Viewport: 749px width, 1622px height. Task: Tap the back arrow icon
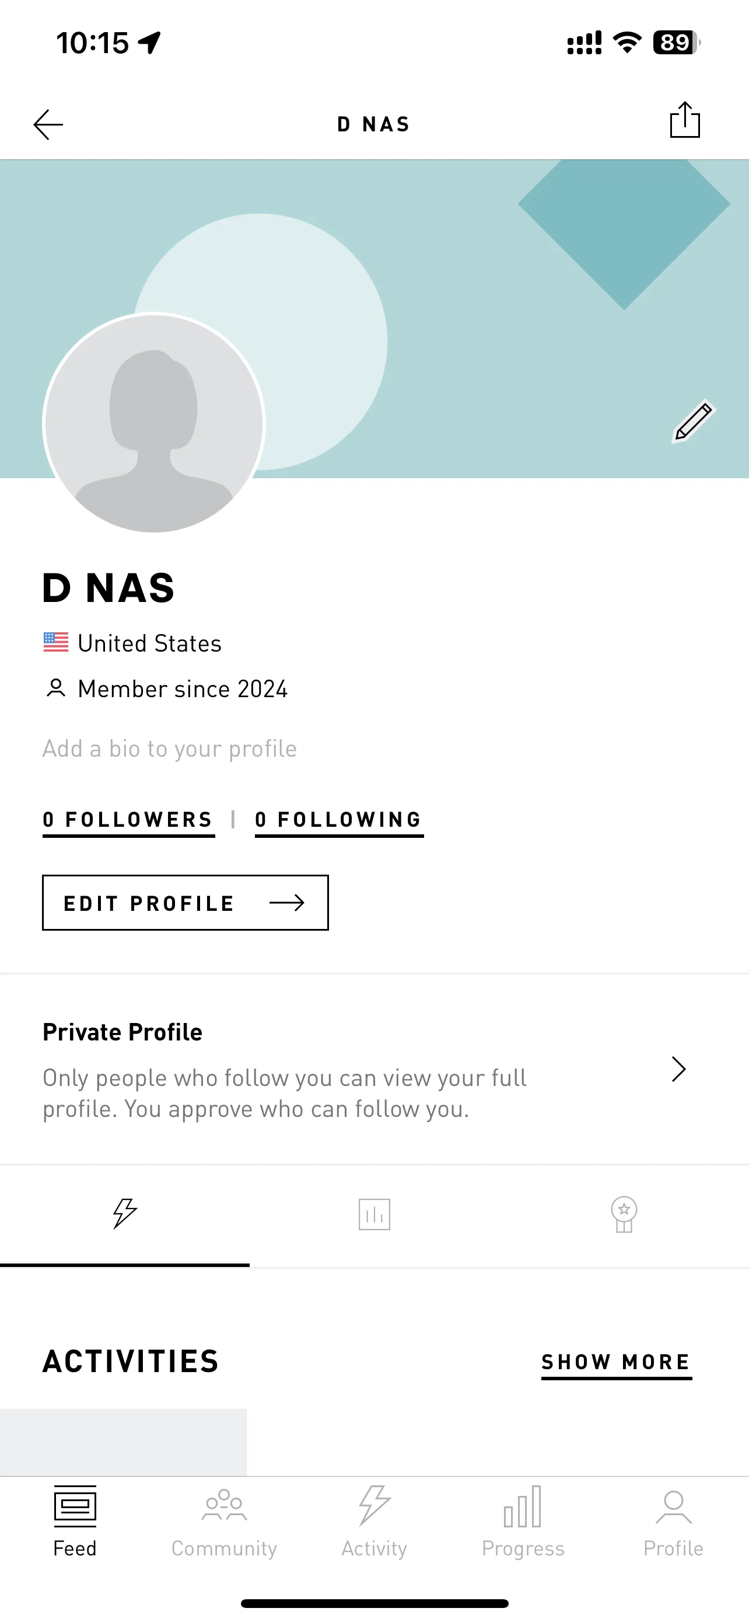point(48,124)
